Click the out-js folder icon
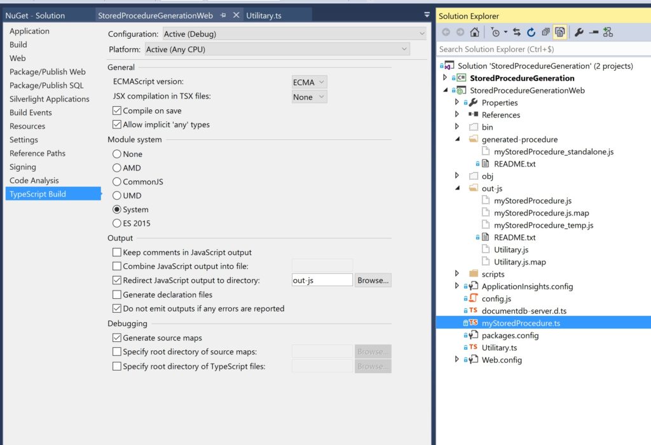 point(473,188)
